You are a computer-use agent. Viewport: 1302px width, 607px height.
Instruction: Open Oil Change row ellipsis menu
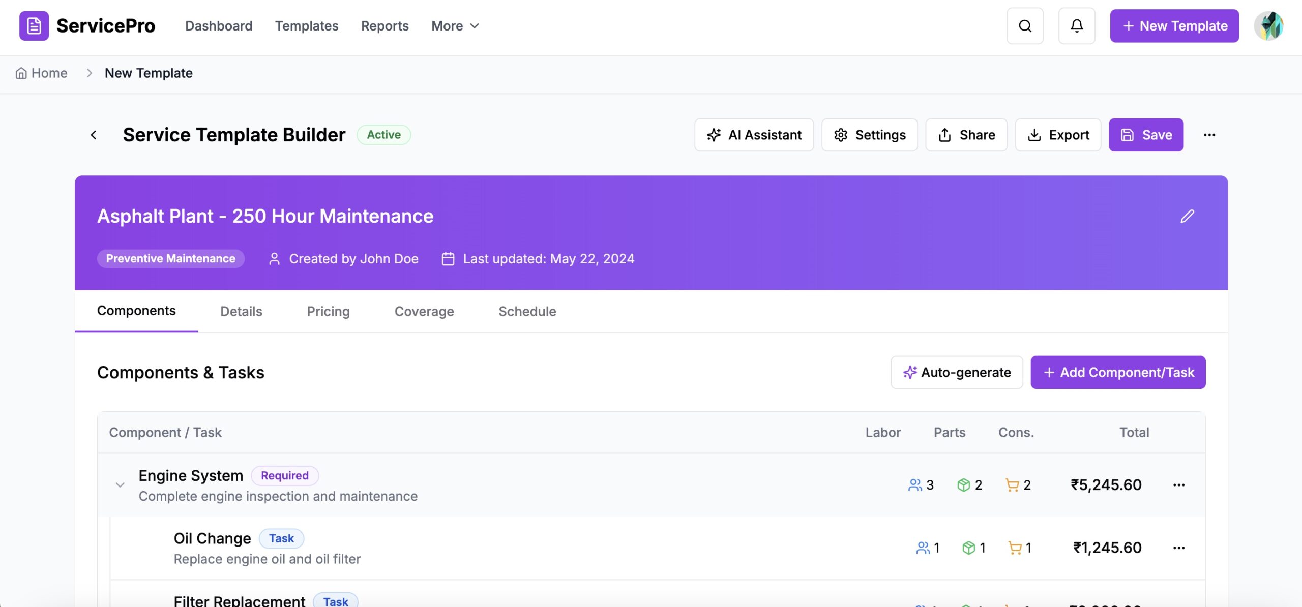(x=1179, y=548)
